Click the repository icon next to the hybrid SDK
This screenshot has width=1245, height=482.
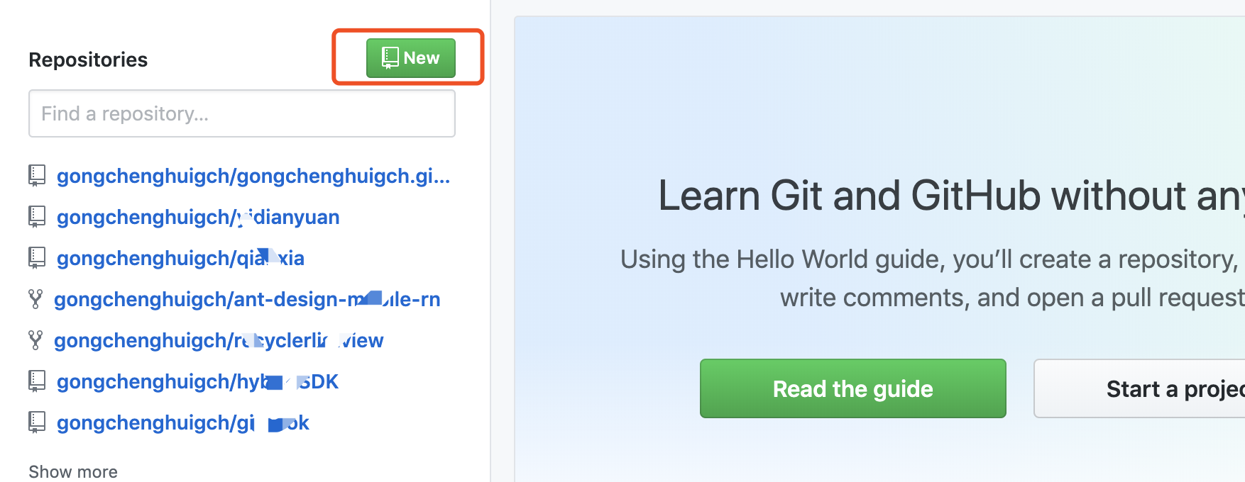coord(36,381)
